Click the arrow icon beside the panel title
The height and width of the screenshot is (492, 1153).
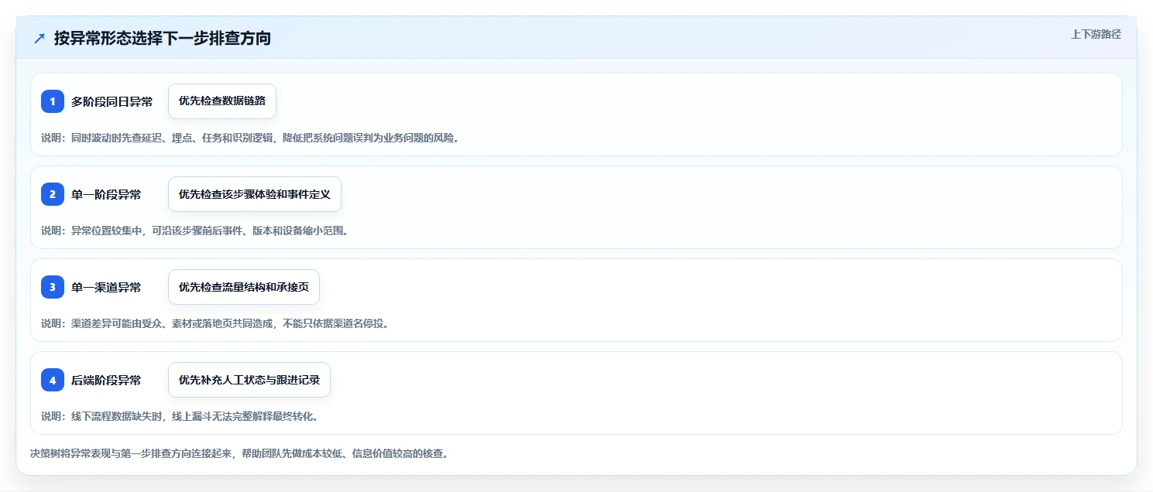click(x=39, y=38)
